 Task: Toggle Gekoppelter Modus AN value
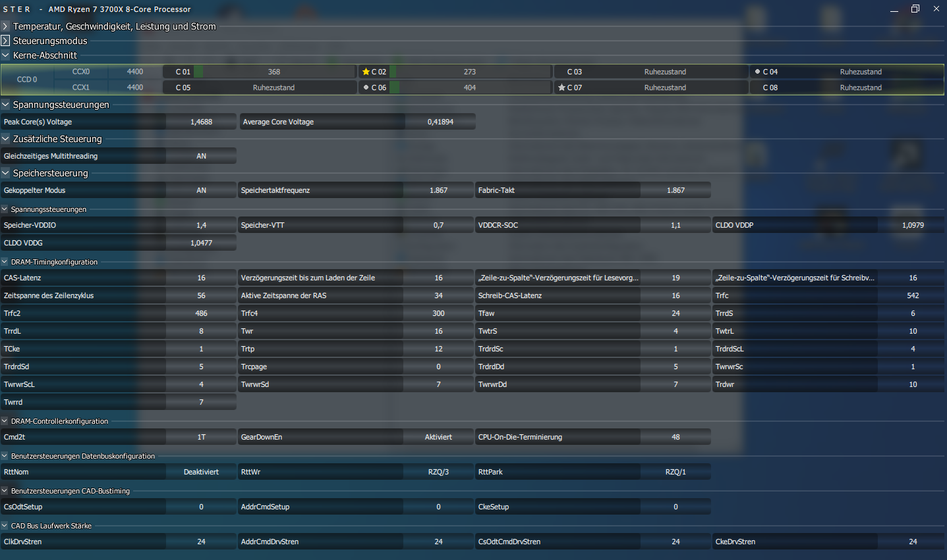201,190
